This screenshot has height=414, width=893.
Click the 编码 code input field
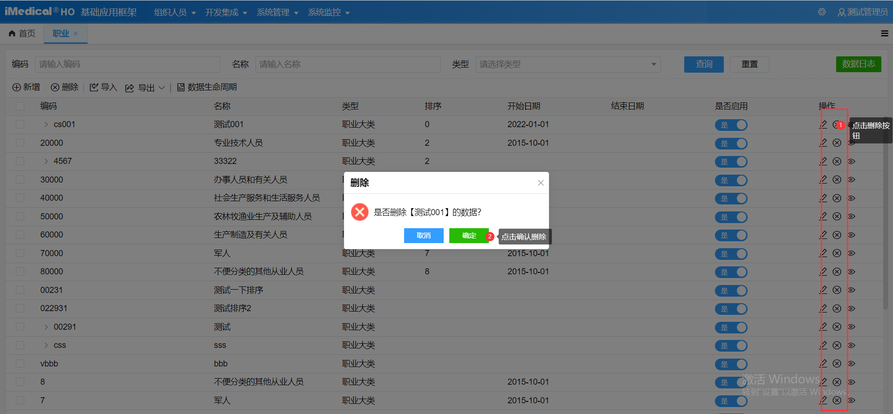(x=127, y=64)
